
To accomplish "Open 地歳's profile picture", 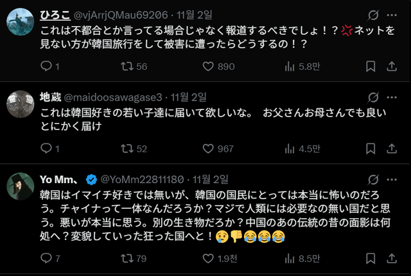I will [20, 104].
